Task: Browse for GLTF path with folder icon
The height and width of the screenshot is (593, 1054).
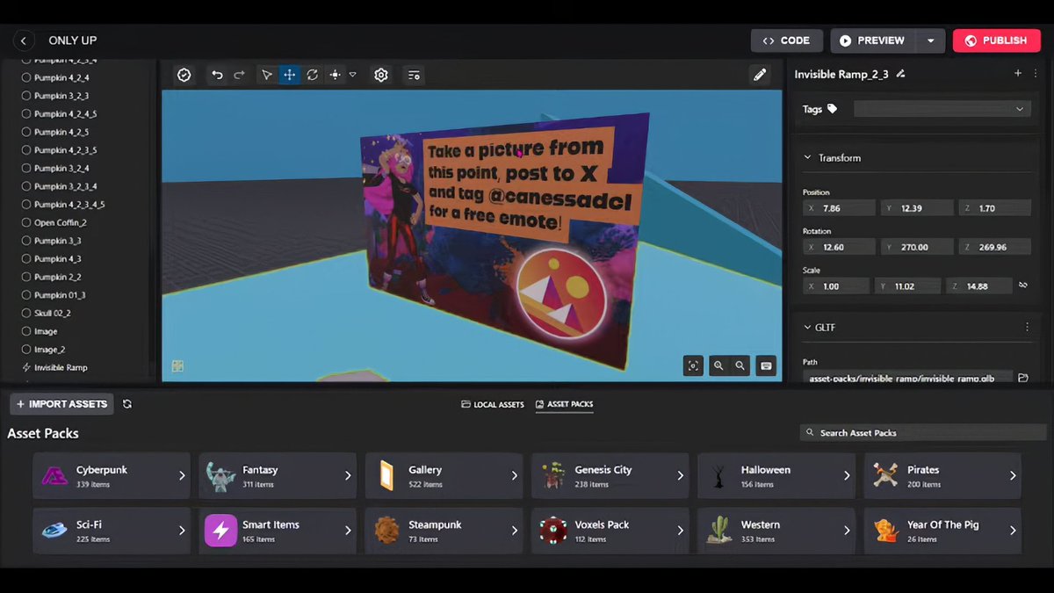Action: click(x=1023, y=378)
